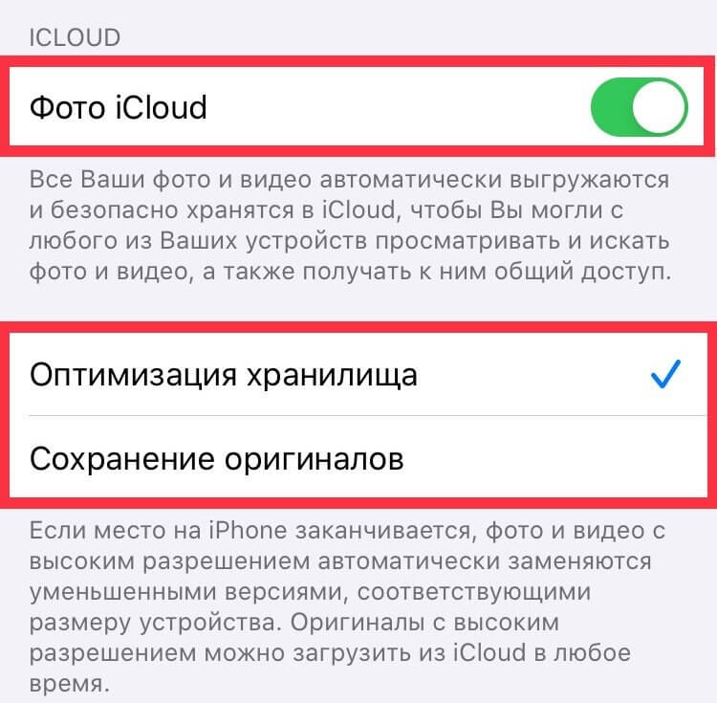Click the blue checkmark beside Оптимизация хранилища
Image resolution: width=717 pixels, height=703 pixels.
pos(665,374)
